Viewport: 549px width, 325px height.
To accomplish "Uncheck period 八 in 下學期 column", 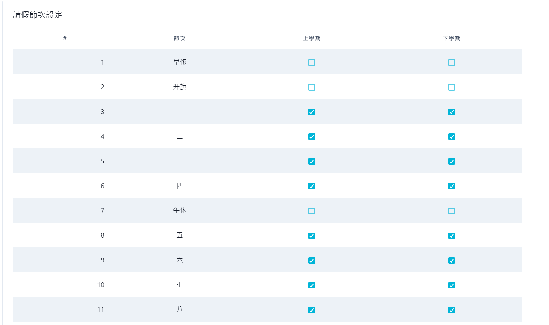I will pyautogui.click(x=452, y=310).
